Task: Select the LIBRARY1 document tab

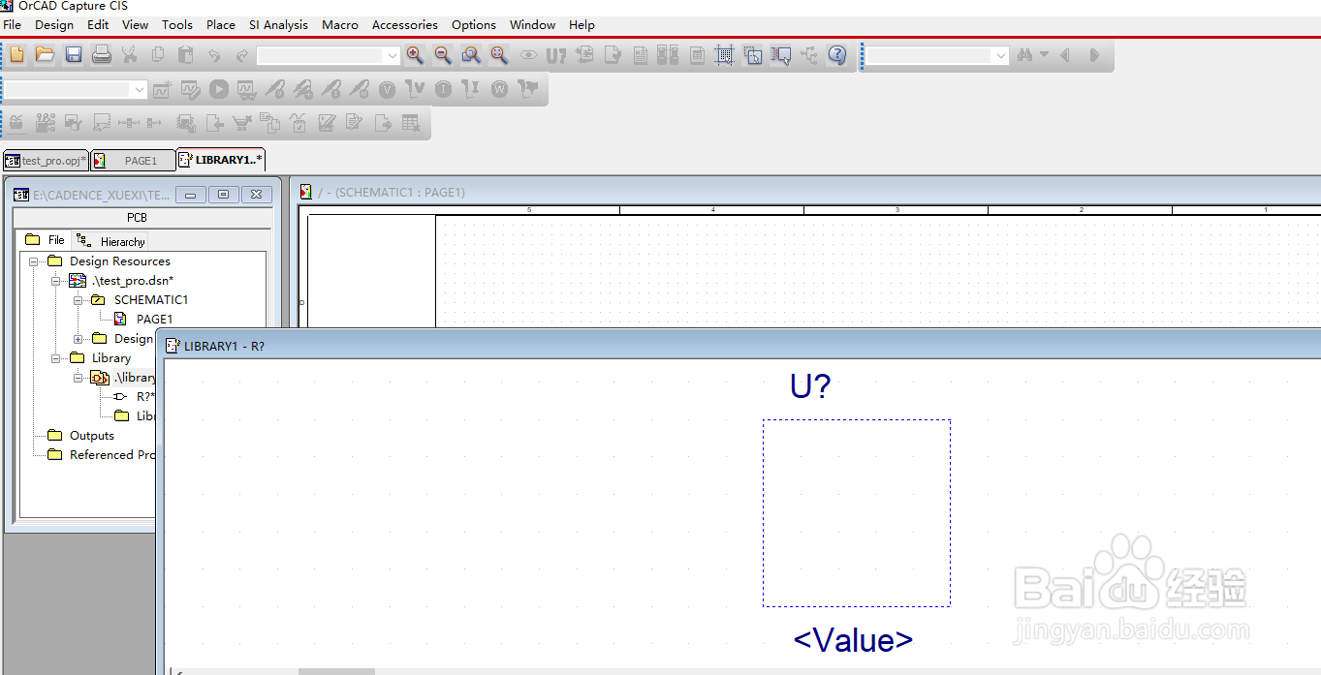Action: click(x=221, y=160)
